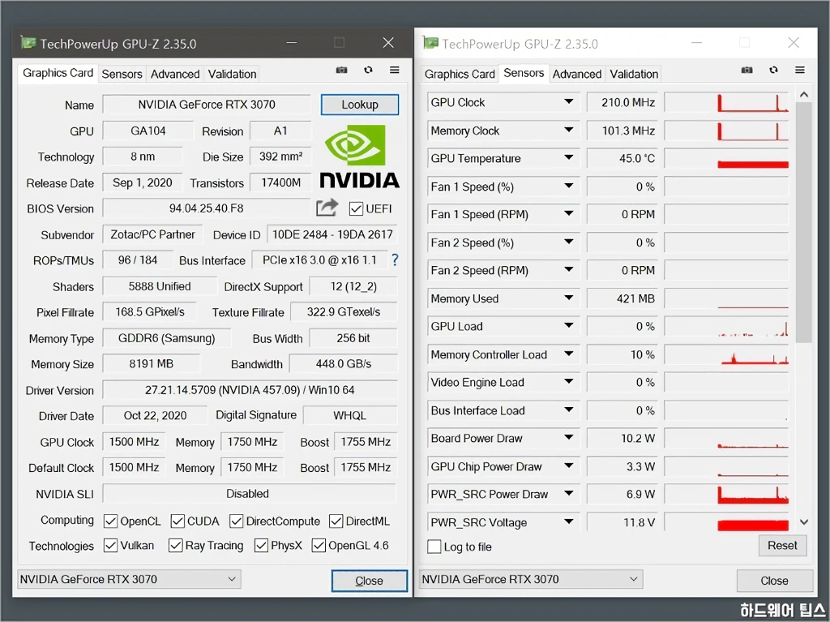Screen dimensions: 830x622
Task: Click the BIOS export share icon
Action: (x=327, y=208)
